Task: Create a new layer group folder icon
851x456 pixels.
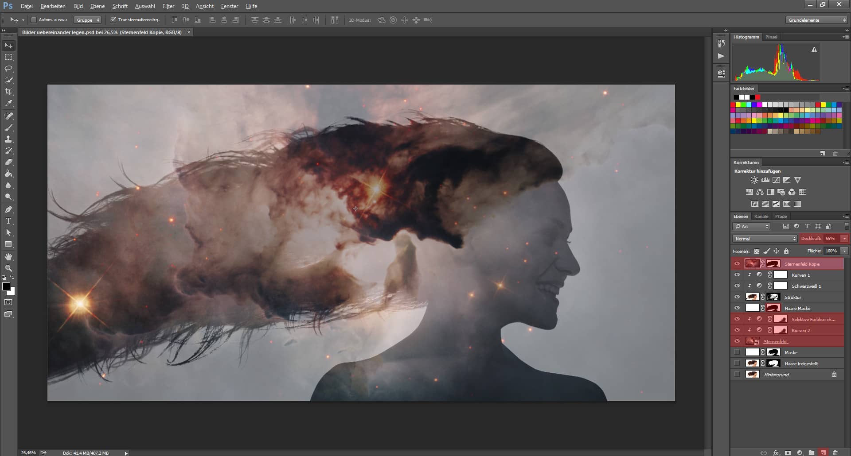Action: pos(812,453)
